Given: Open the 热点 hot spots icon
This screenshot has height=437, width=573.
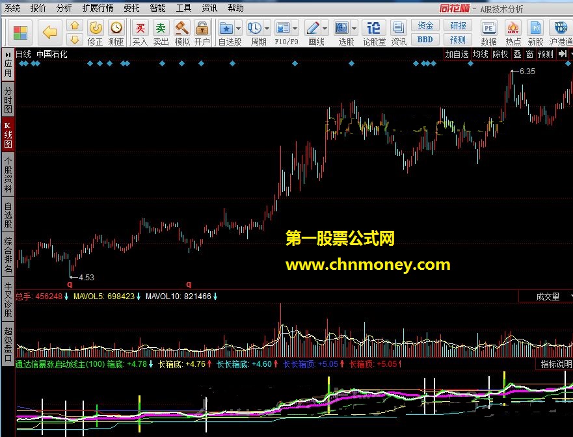Looking at the screenshot, I should point(513,33).
